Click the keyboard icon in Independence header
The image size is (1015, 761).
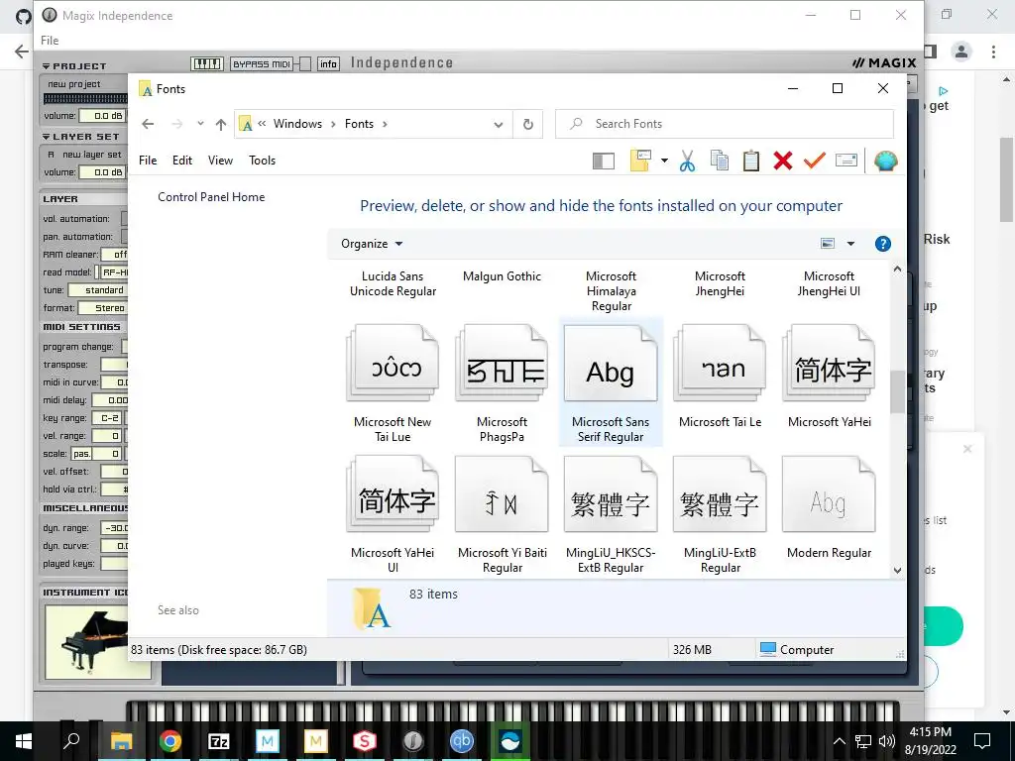[206, 63]
